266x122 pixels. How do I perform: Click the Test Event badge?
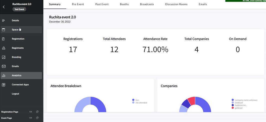(x=19, y=9)
